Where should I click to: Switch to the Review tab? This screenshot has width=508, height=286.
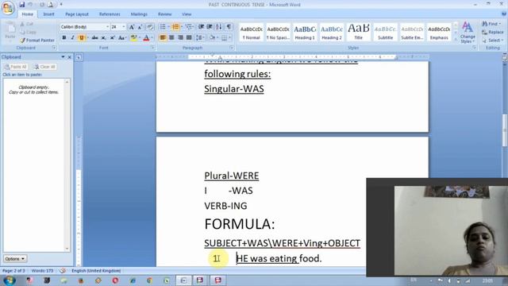(x=164, y=14)
